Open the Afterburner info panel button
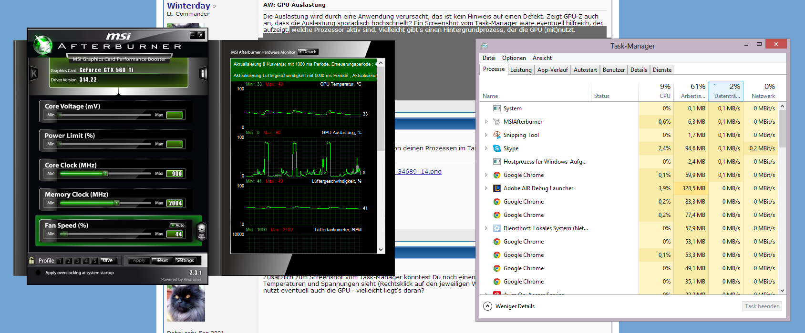 pyautogui.click(x=203, y=74)
